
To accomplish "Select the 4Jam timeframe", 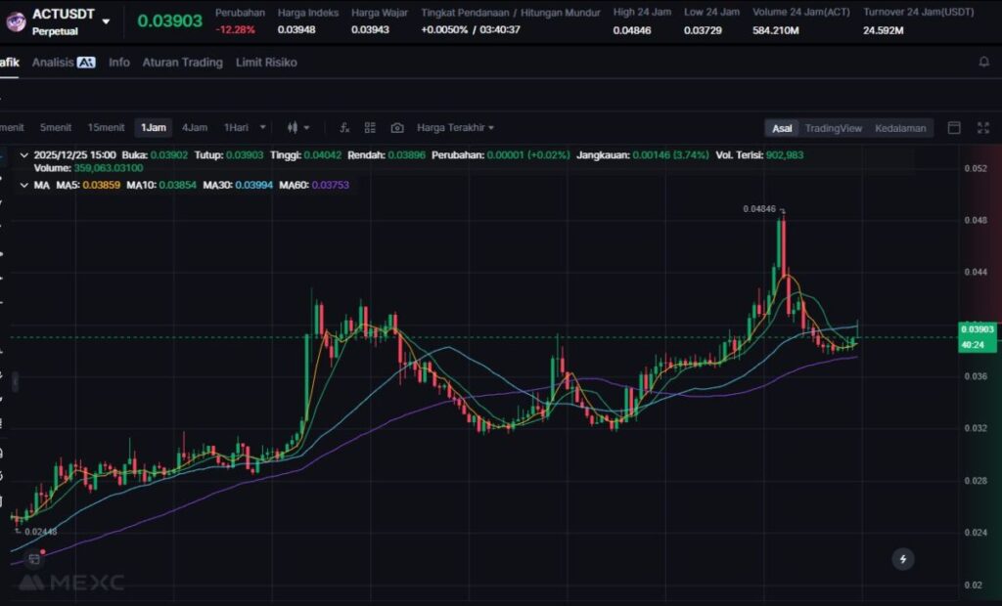I will click(194, 128).
